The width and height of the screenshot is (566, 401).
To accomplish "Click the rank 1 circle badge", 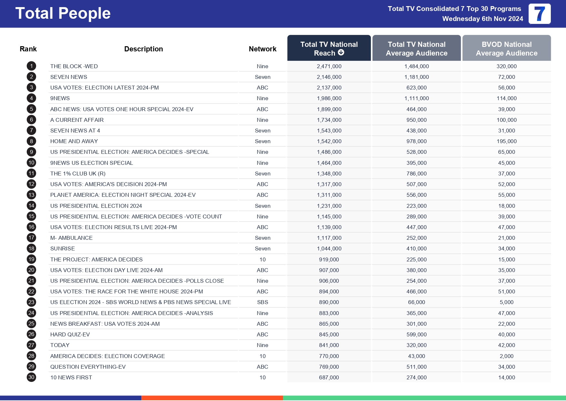I will tap(31, 66).
